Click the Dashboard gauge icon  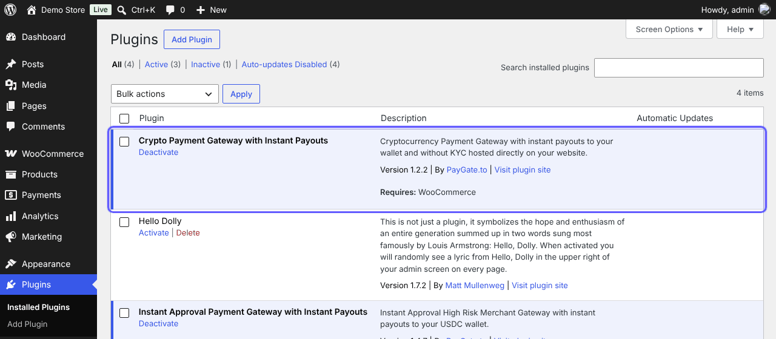tap(11, 37)
